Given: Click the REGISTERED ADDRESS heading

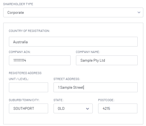Looking at the screenshot, I should tap(25, 73).
